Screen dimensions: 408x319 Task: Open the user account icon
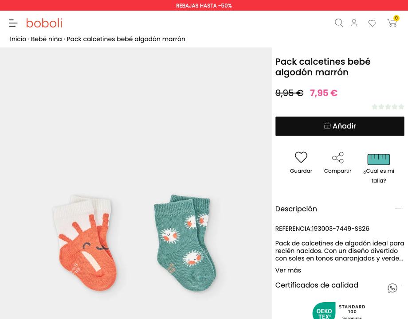pyautogui.click(x=354, y=23)
